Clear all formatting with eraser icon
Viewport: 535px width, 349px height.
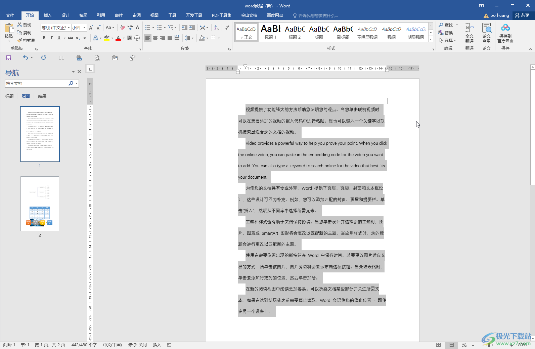[x=123, y=28]
